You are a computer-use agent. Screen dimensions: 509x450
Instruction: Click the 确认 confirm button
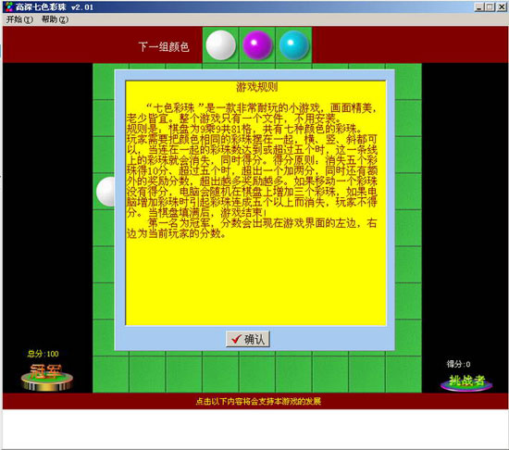[248, 339]
